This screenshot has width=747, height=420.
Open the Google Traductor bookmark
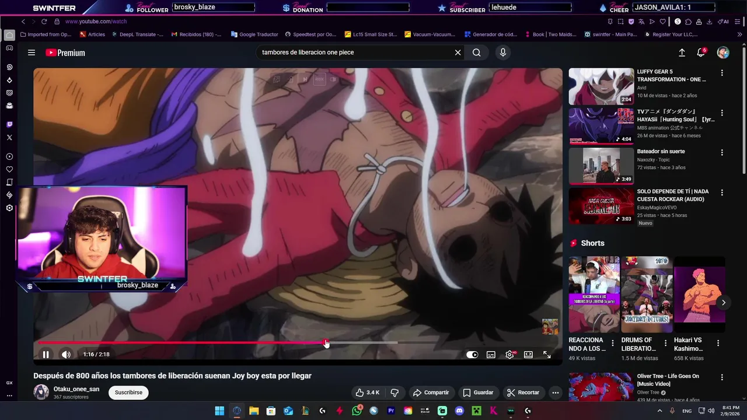[254, 34]
